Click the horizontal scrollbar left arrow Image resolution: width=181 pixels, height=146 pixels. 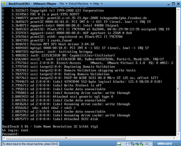point(4,138)
